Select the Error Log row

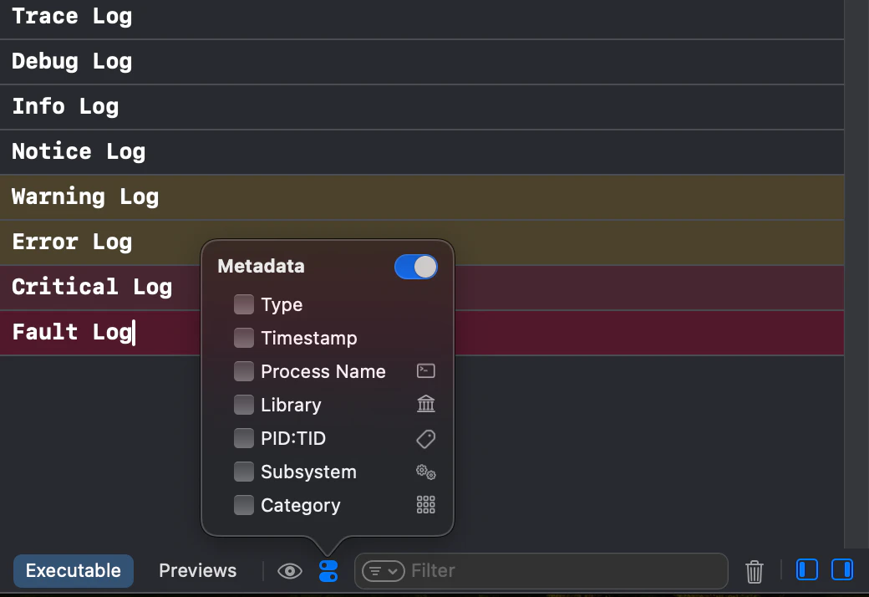(422, 242)
